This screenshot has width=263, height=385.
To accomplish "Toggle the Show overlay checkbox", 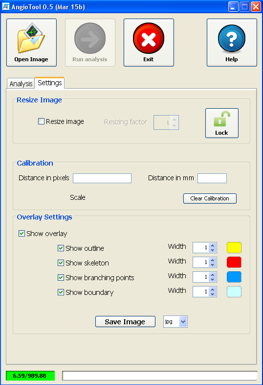I will coord(22,233).
